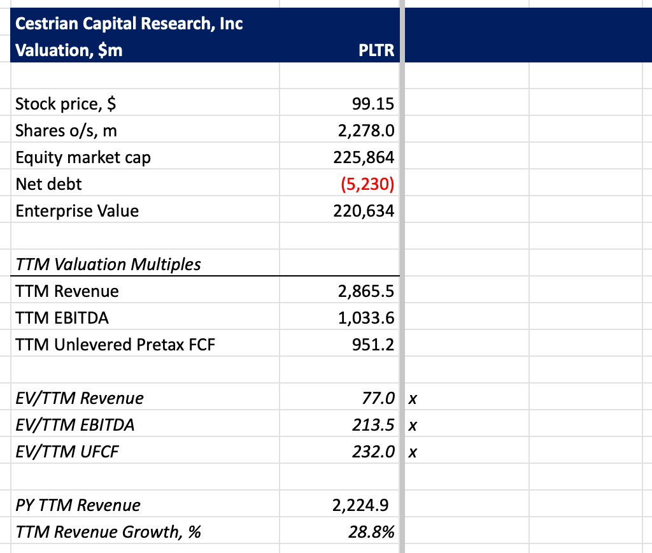Select the EV/TTM EBITDA multiple 213.5
This screenshot has height=553, width=652.
pos(373,425)
